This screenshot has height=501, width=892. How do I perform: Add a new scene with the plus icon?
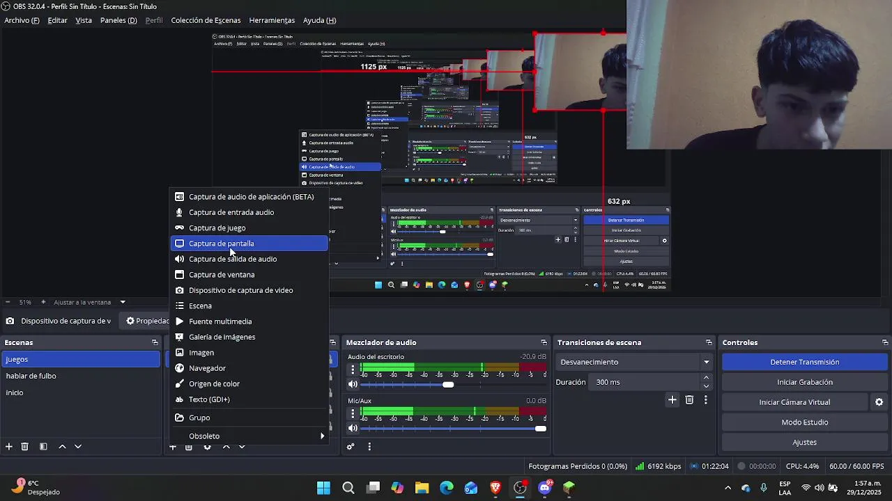coord(9,447)
